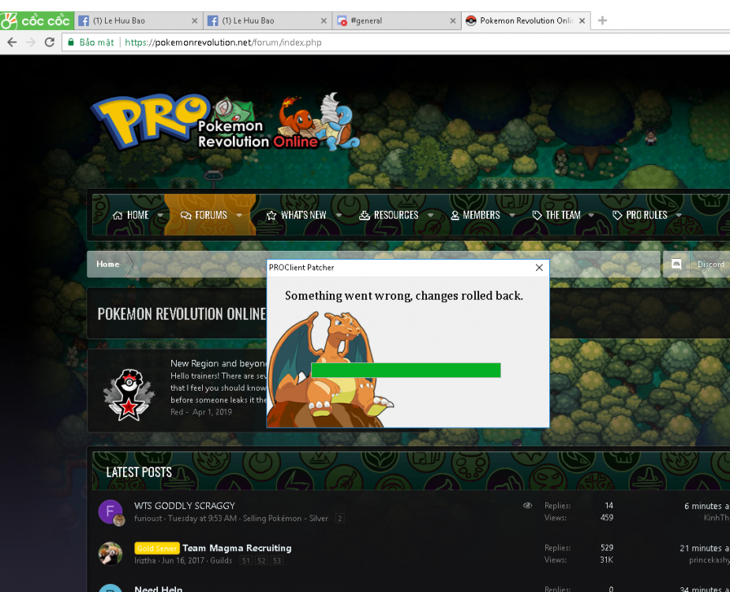Click furioust's purple F avatar
This screenshot has height=592, width=730.
tap(110, 511)
